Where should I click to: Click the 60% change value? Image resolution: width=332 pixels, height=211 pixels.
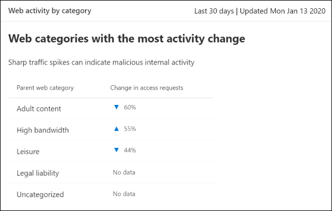(x=130, y=107)
